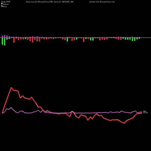
Task: Click the '(Archies Ltd) MunafaSutra.com' text
Action: [x=102, y=2]
